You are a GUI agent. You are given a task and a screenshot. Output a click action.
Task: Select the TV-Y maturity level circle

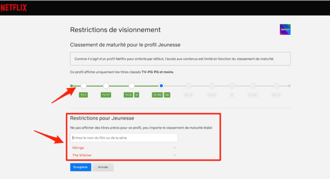pyautogui.click(x=83, y=86)
